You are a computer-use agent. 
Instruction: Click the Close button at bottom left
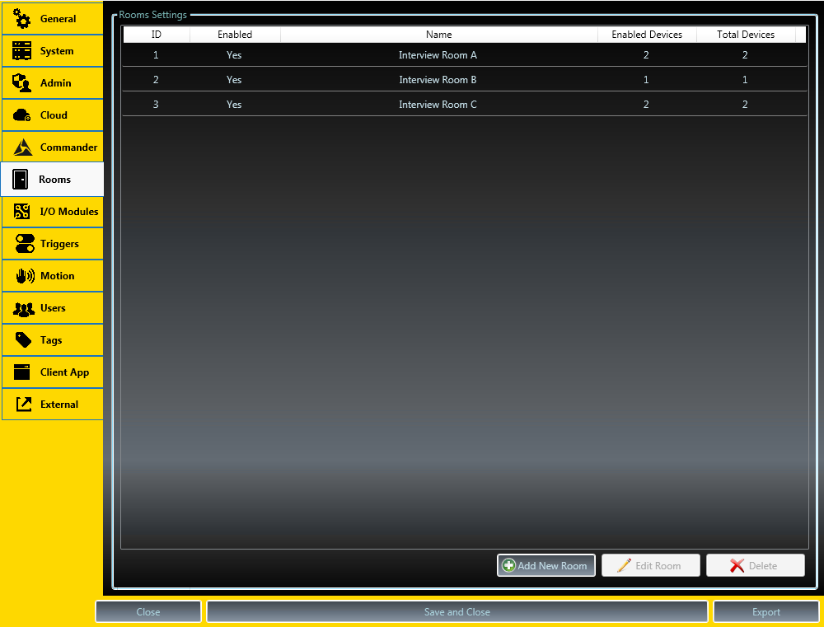148,611
